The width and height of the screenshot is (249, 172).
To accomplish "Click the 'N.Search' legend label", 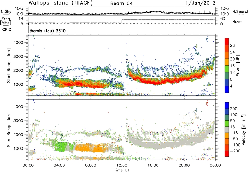I will pyautogui.click(x=240, y=11).
